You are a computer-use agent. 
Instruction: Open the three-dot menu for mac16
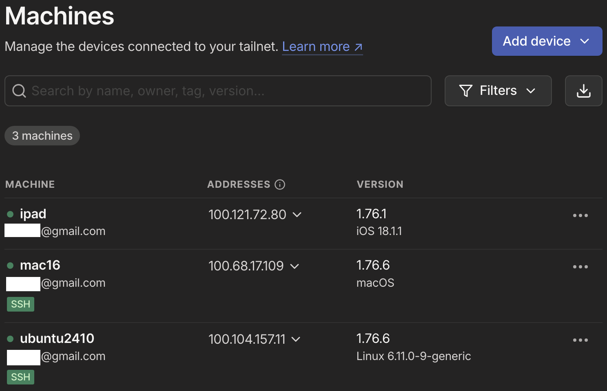pyautogui.click(x=580, y=267)
